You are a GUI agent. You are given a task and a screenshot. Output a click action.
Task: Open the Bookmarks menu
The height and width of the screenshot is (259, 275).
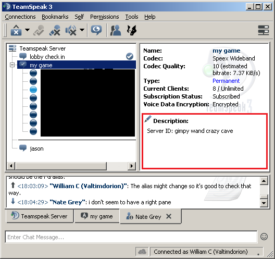tap(55, 17)
